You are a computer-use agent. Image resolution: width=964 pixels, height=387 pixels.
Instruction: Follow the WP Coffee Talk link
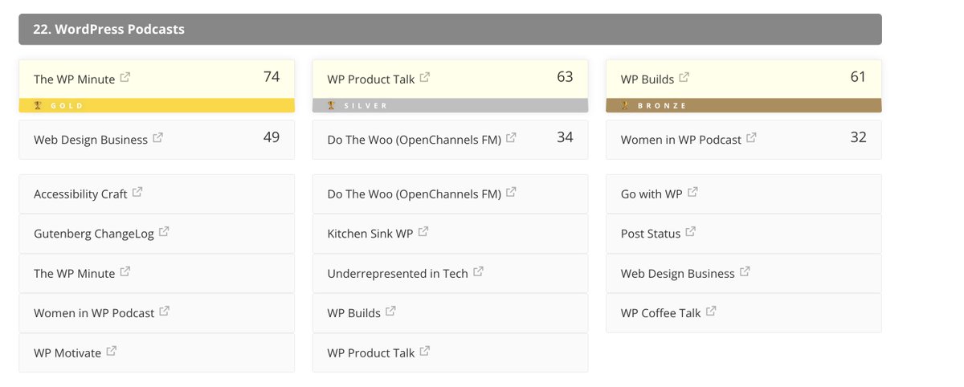[661, 313]
